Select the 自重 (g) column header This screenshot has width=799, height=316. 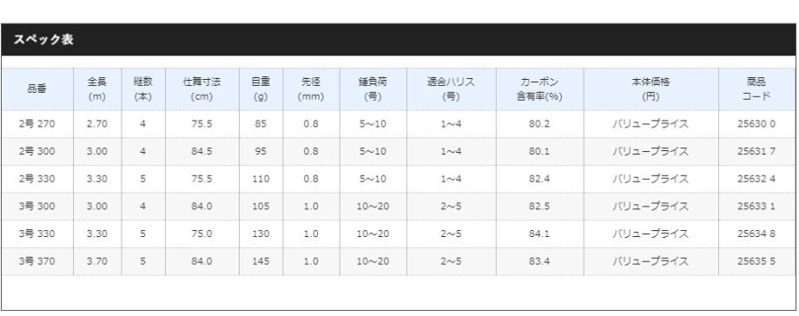pos(261,89)
